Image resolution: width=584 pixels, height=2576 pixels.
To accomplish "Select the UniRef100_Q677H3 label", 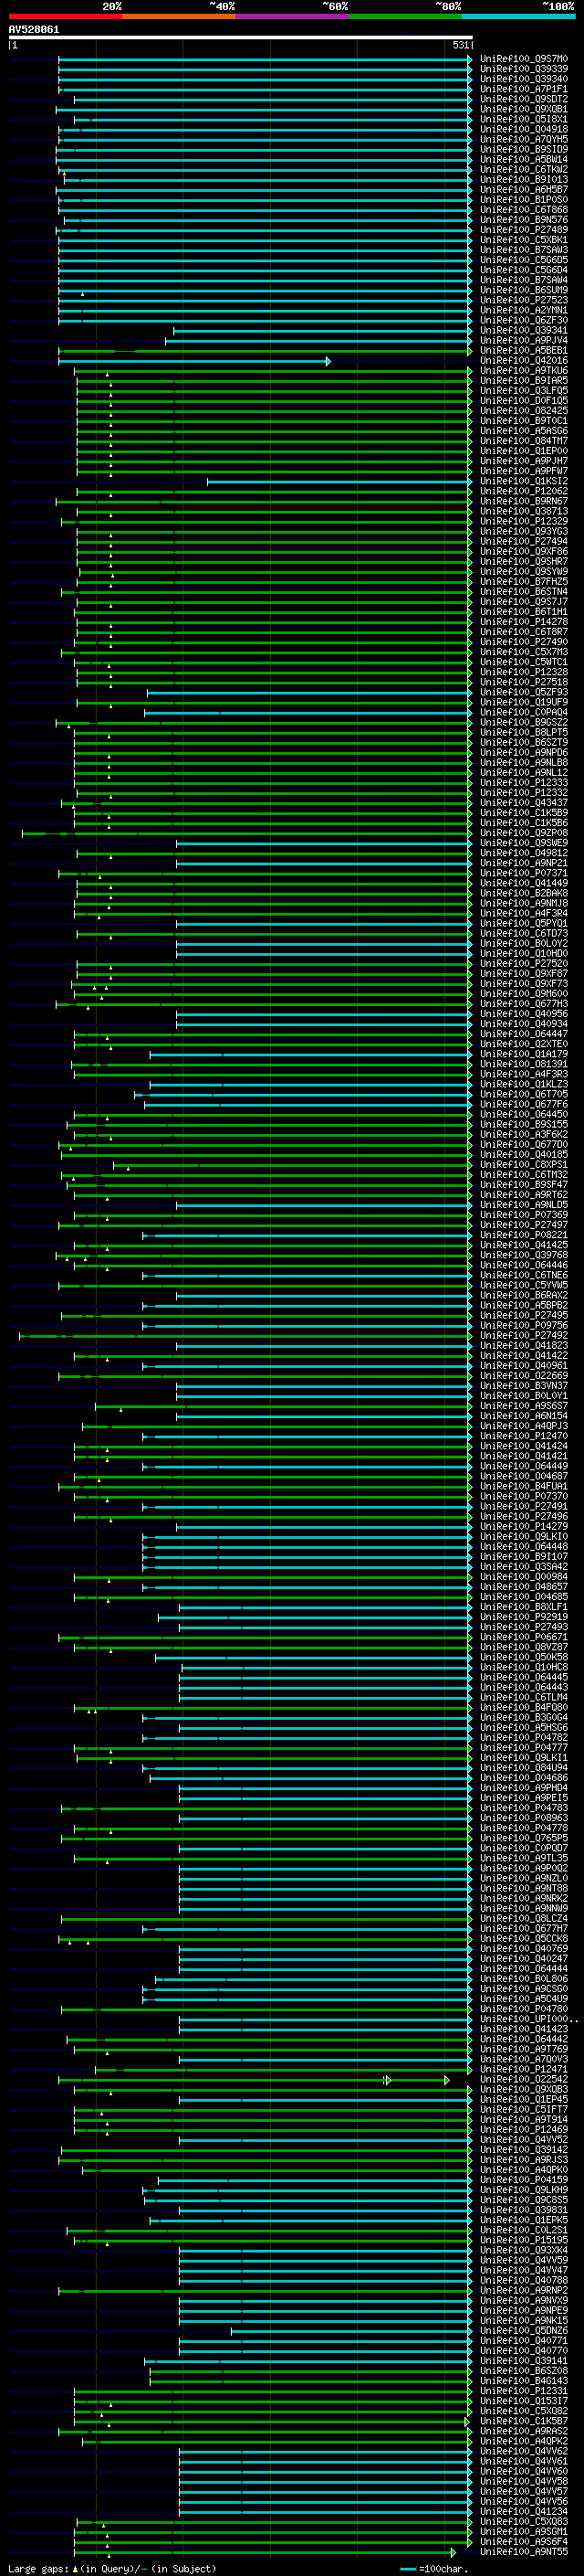I will point(524,1004).
